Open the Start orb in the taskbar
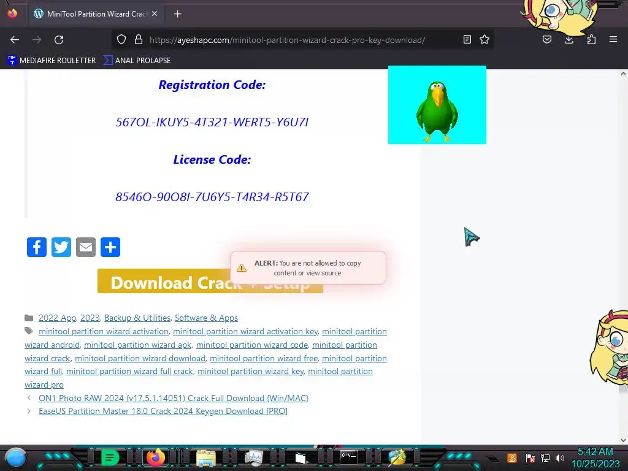The image size is (628, 471). [x=15, y=458]
